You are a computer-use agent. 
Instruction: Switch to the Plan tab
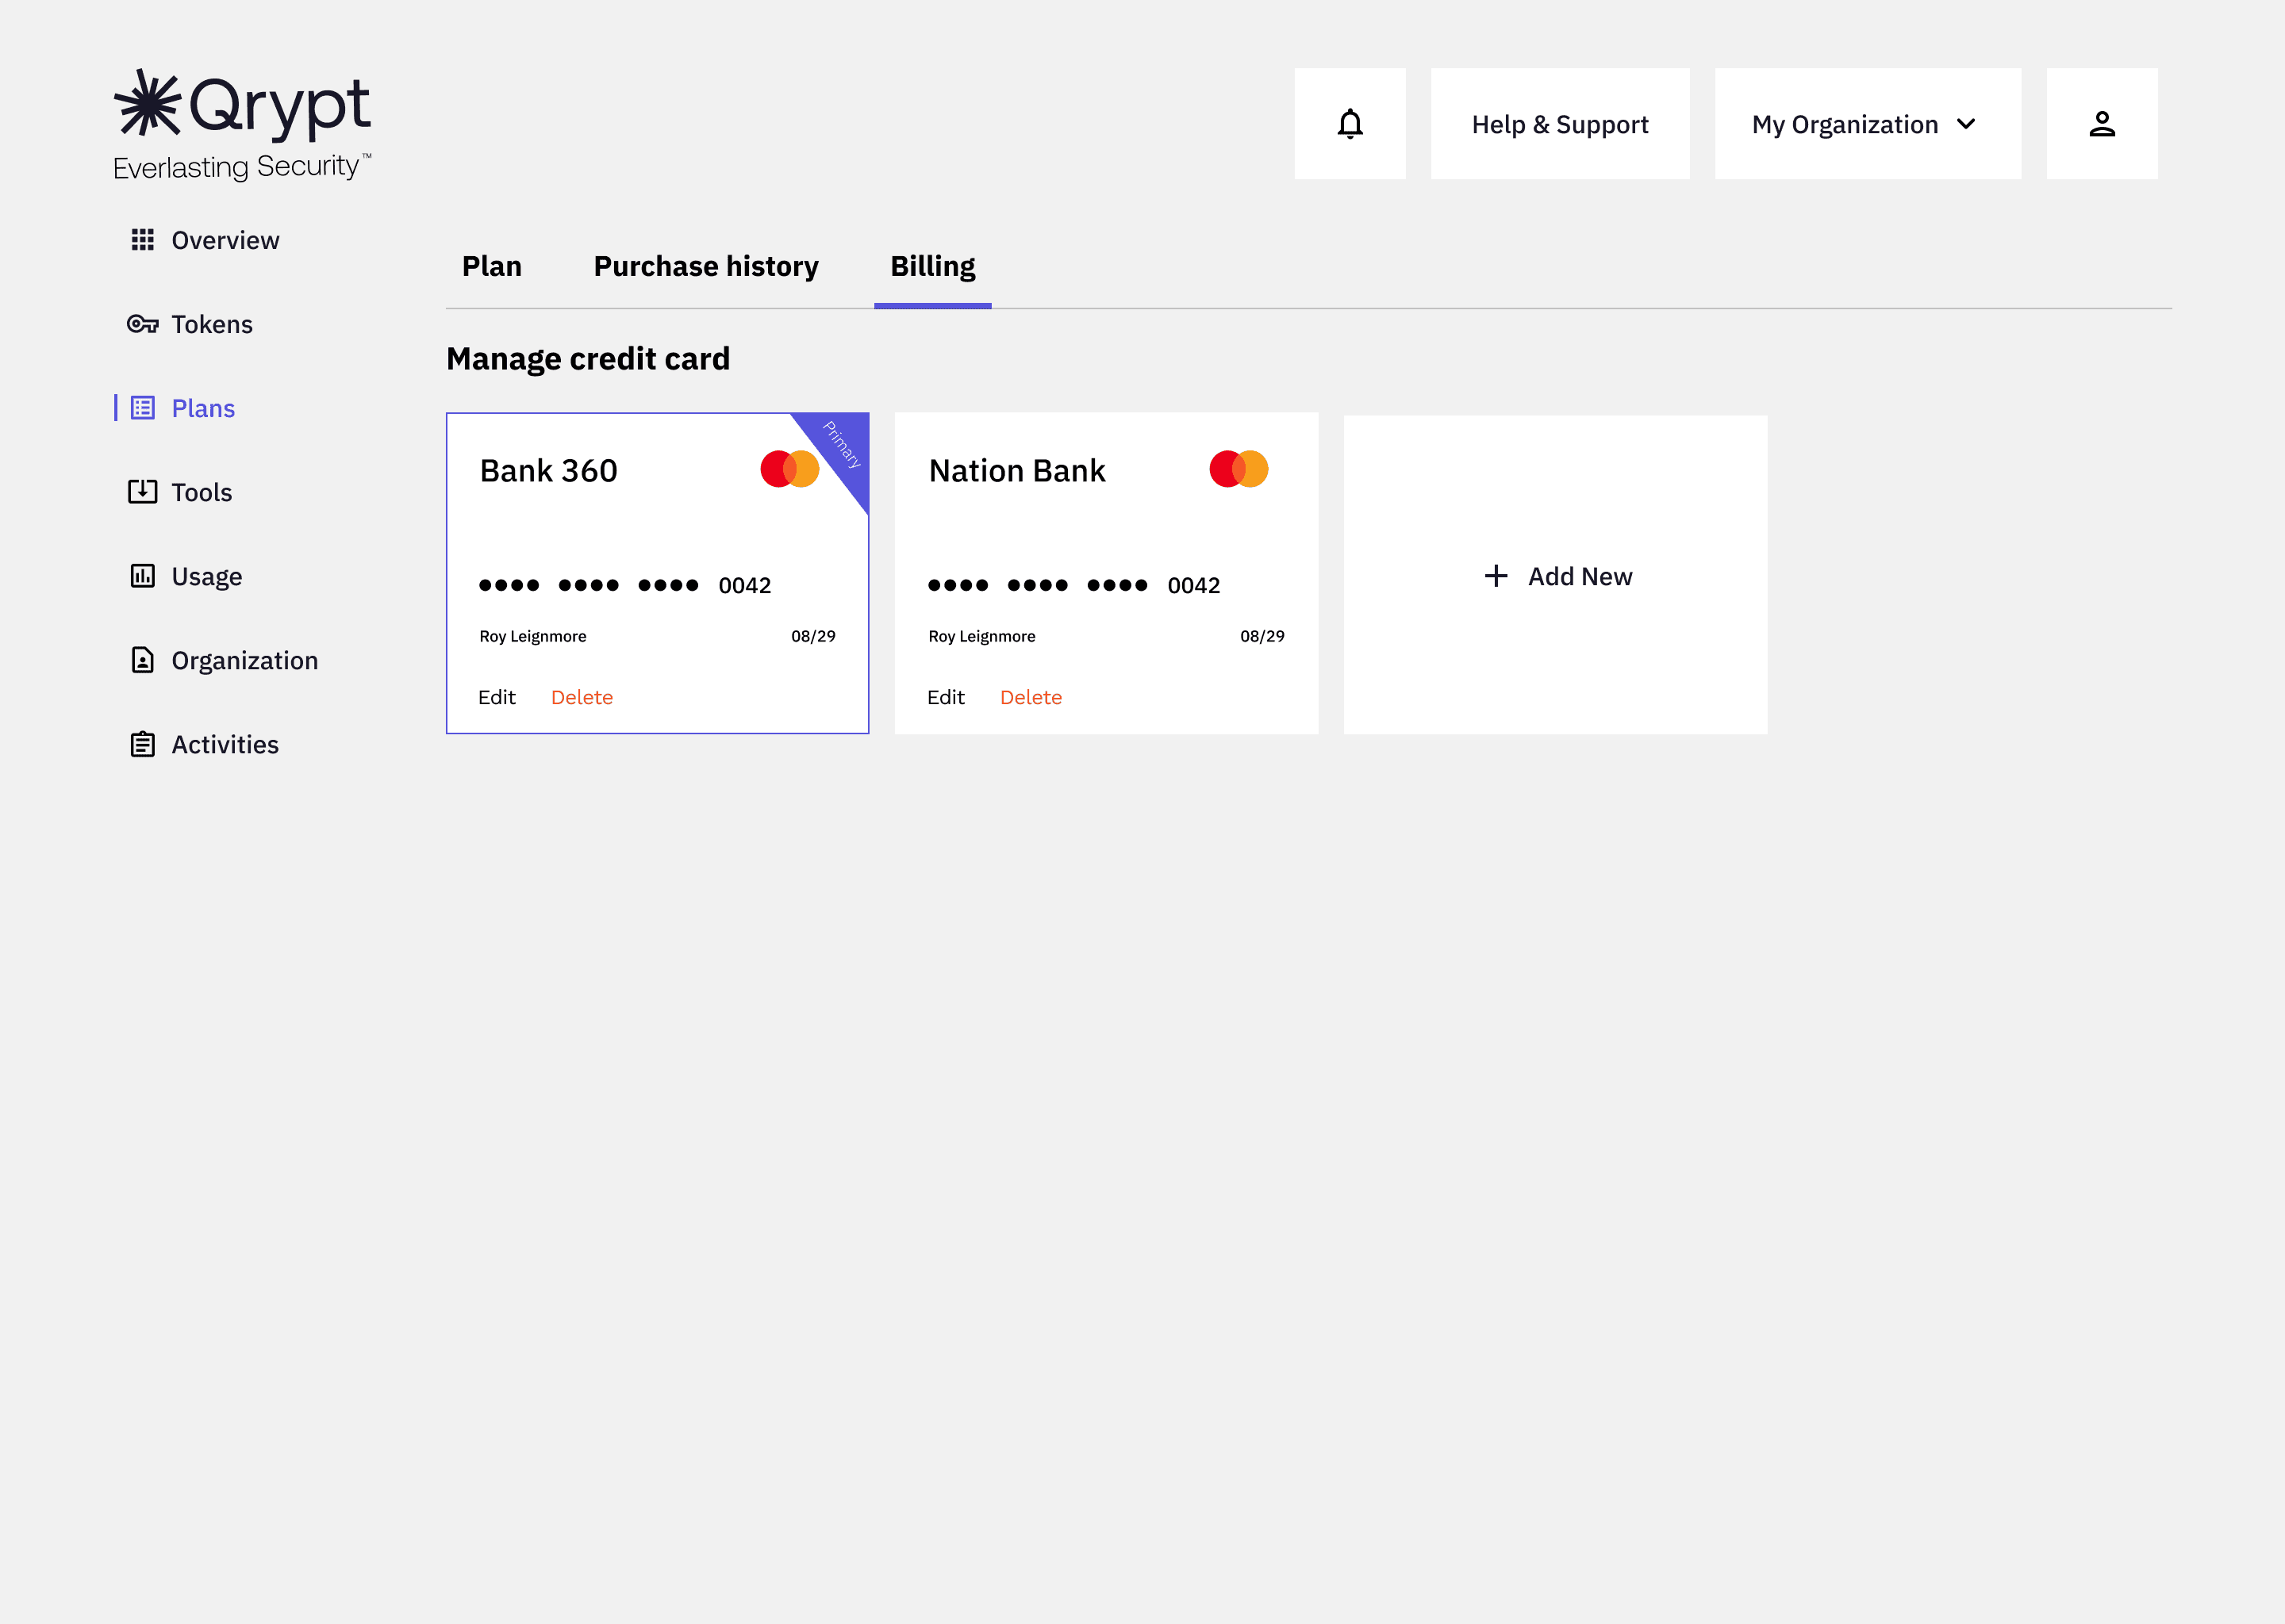[x=491, y=267]
